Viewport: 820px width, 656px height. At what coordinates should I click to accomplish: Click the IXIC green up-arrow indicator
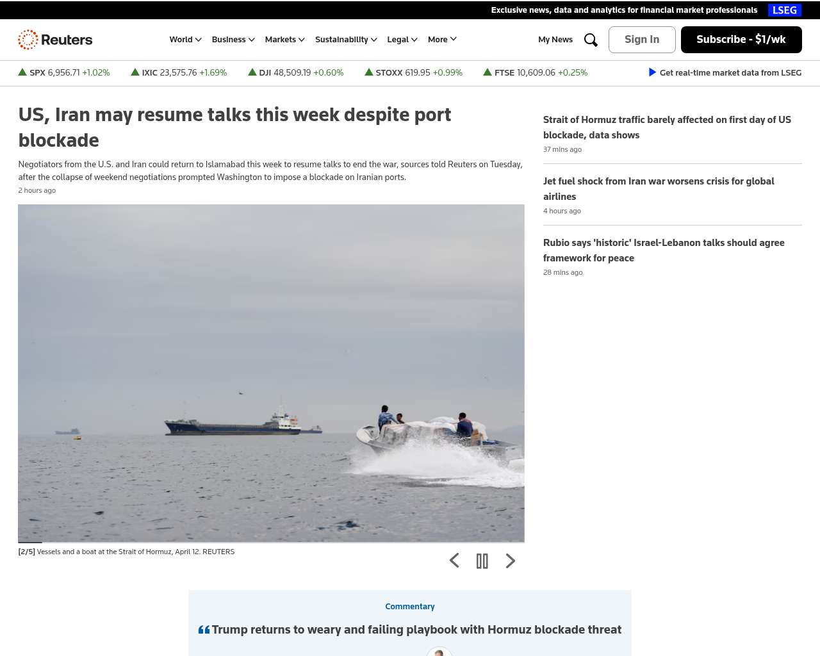[135, 72]
